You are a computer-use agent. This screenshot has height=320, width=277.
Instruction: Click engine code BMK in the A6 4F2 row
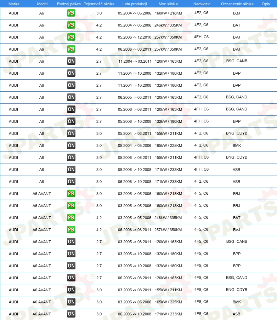pos(237,145)
